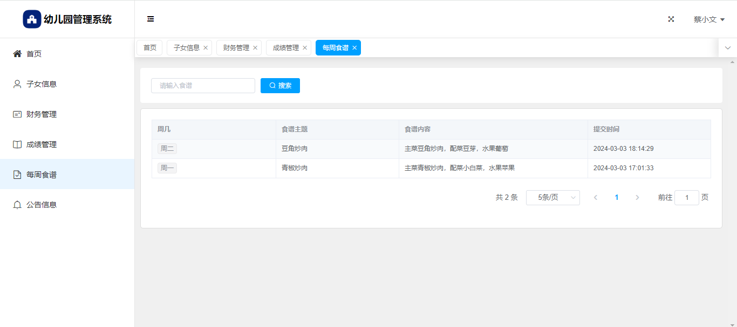This screenshot has width=737, height=327.
Task: Open the 5条/页 page size selector
Action: (x=552, y=198)
